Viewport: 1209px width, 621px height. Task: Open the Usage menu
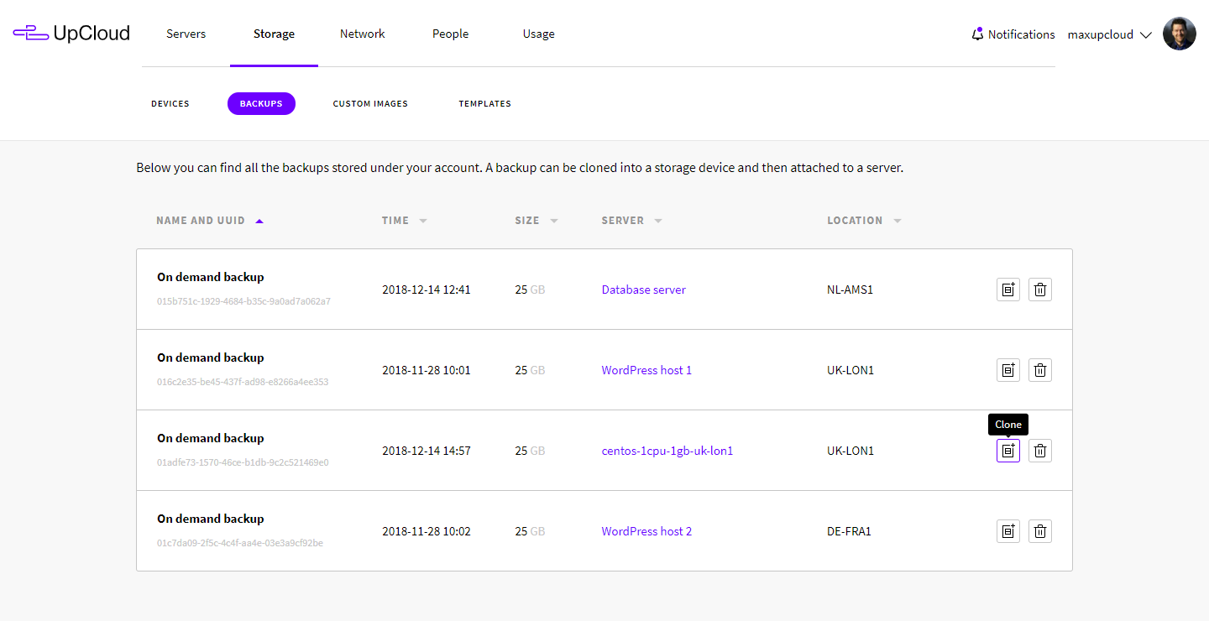tap(539, 34)
